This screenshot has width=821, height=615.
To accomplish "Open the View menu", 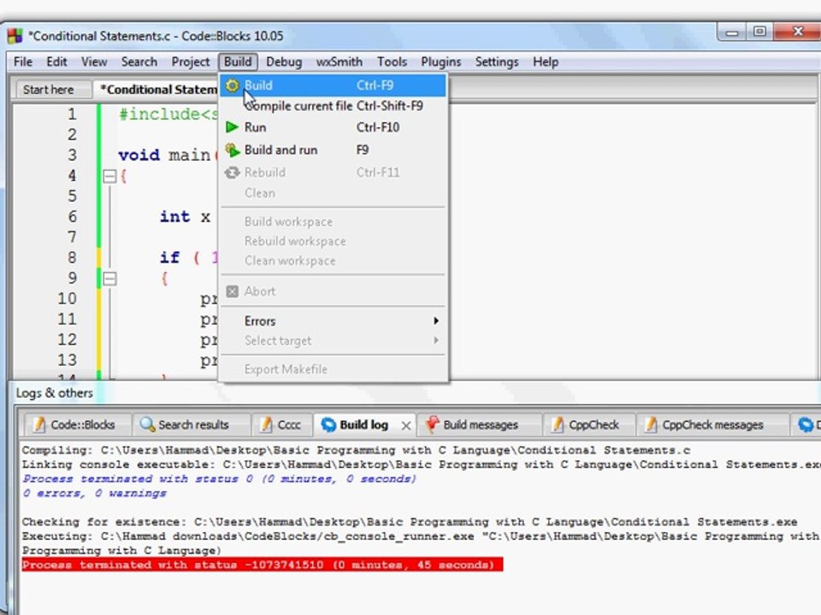I will [94, 61].
